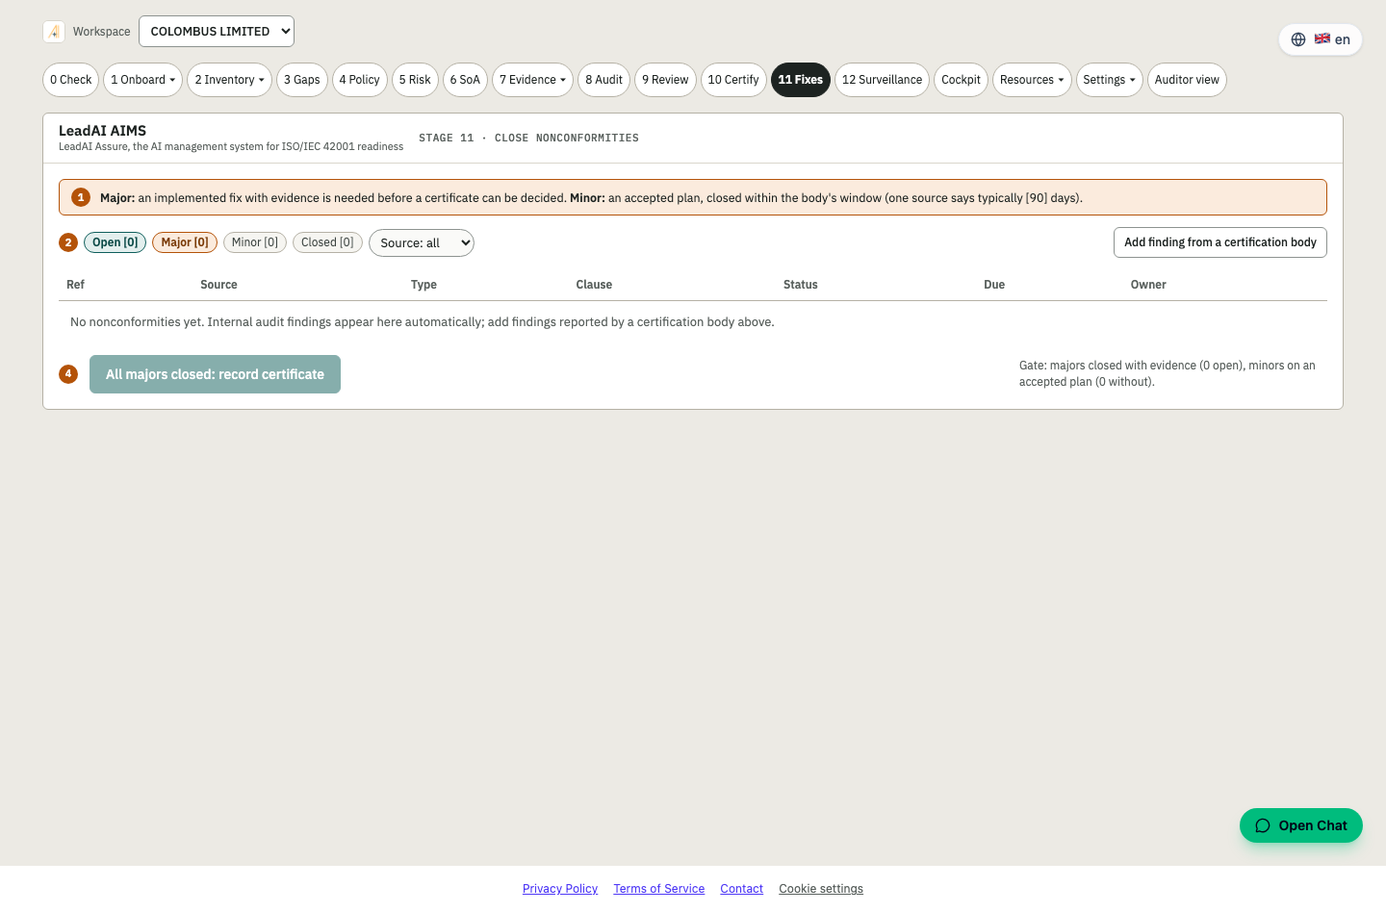Click the globe language icon
The width and height of the screenshot is (1386, 912).
point(1298,39)
